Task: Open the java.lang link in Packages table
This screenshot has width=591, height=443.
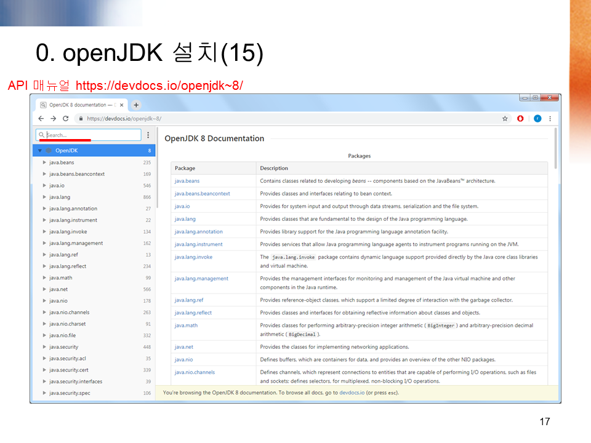Action: point(185,219)
